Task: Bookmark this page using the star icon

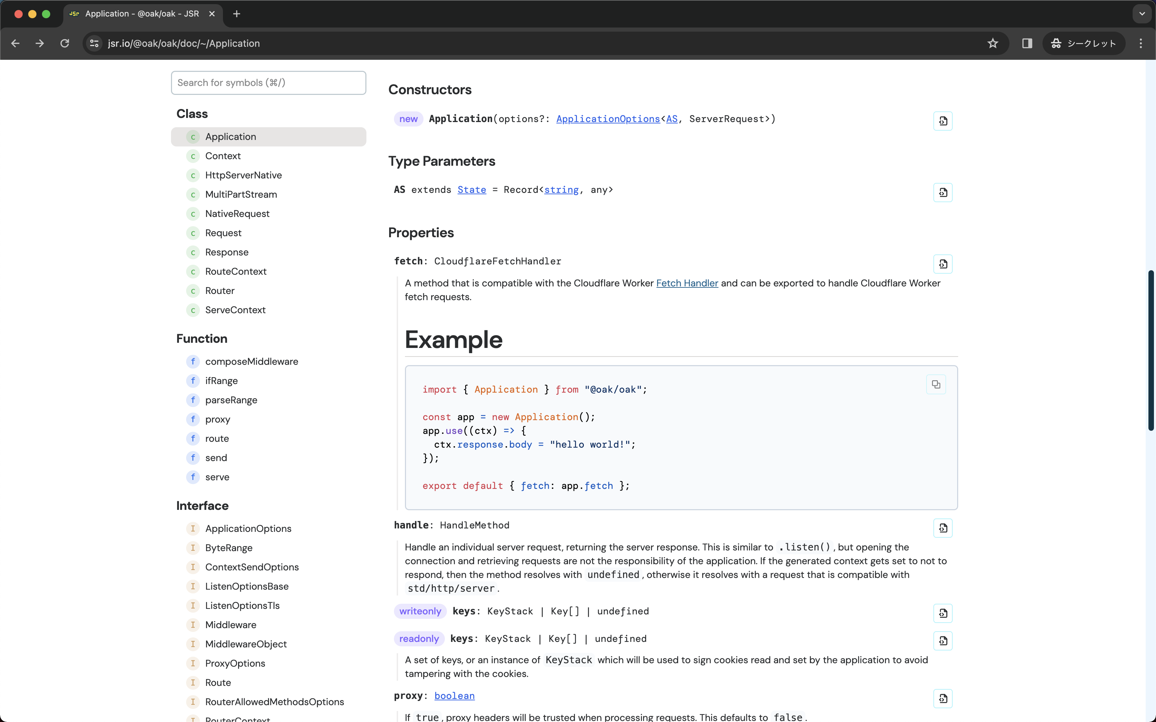Action: coord(993,43)
